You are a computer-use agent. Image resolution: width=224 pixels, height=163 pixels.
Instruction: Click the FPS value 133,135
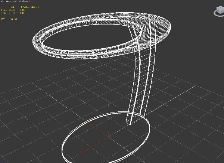point(13,19)
